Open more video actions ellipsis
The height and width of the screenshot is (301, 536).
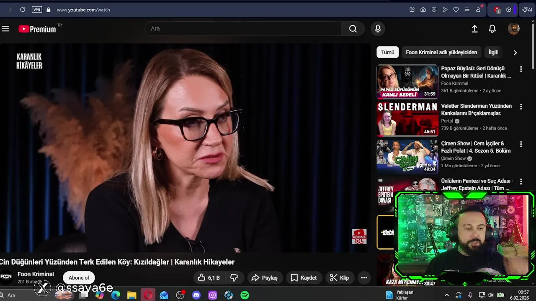[364, 278]
